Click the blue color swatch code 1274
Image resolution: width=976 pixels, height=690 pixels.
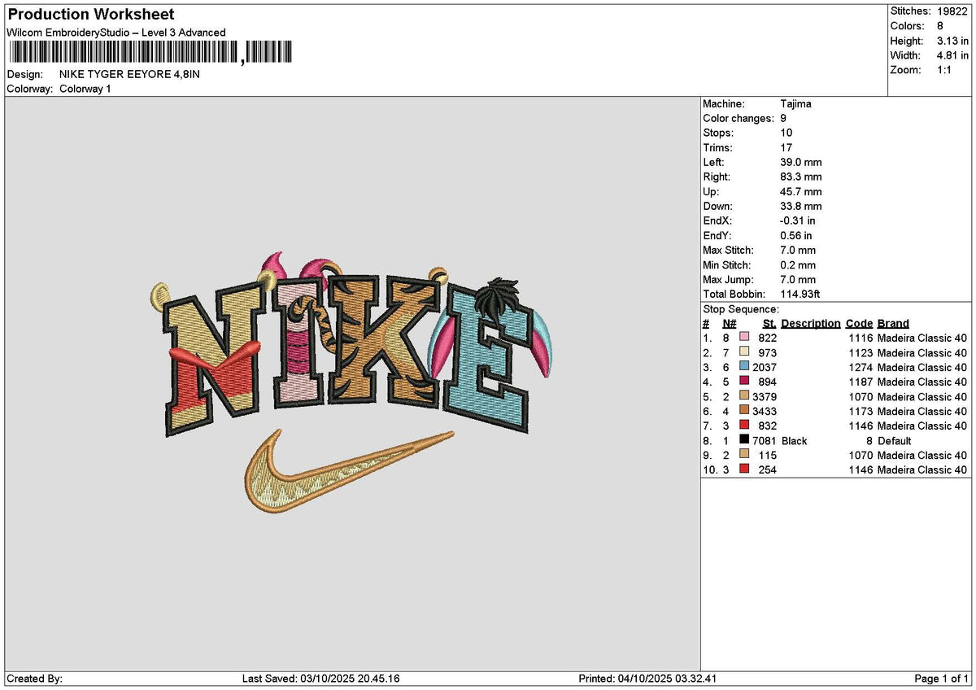(x=743, y=367)
